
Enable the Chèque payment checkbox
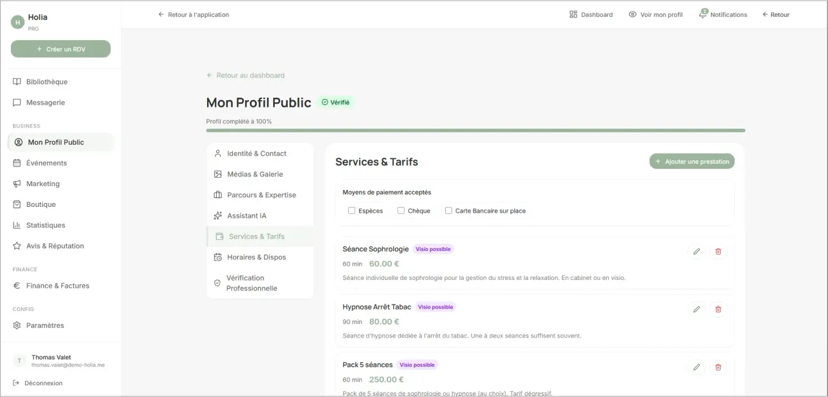401,211
